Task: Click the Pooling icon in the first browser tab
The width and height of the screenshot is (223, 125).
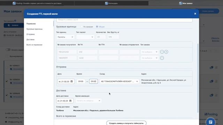Action: coord(14,3)
